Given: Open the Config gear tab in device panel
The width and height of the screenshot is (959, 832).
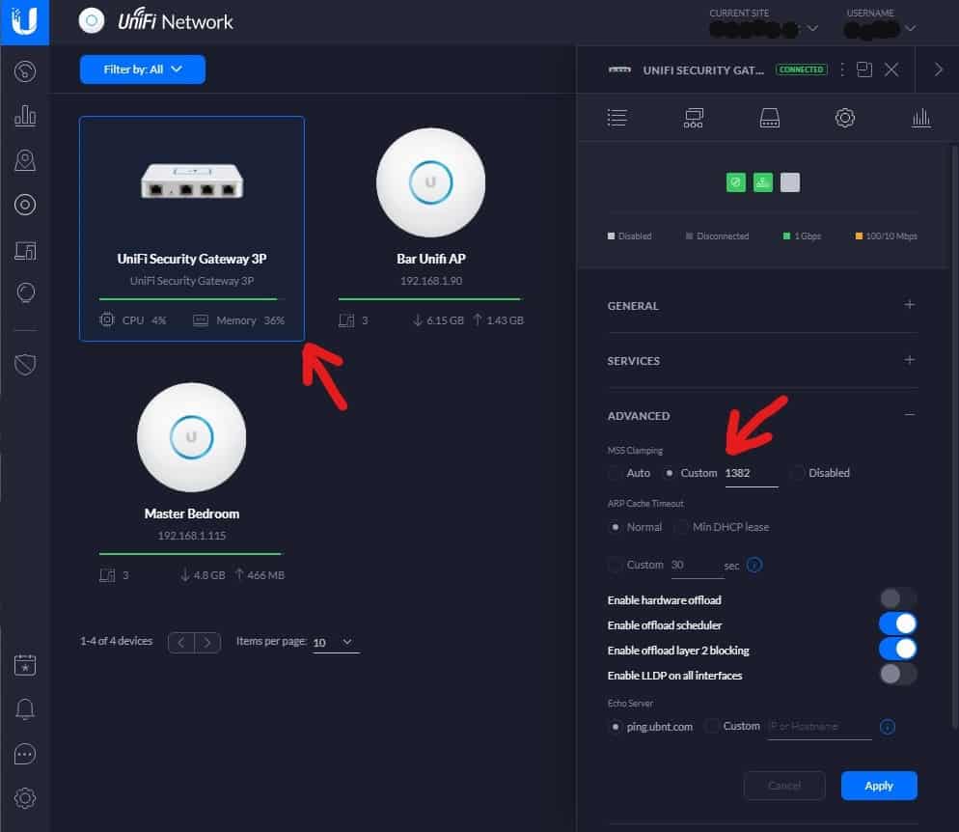Looking at the screenshot, I should click(x=844, y=118).
